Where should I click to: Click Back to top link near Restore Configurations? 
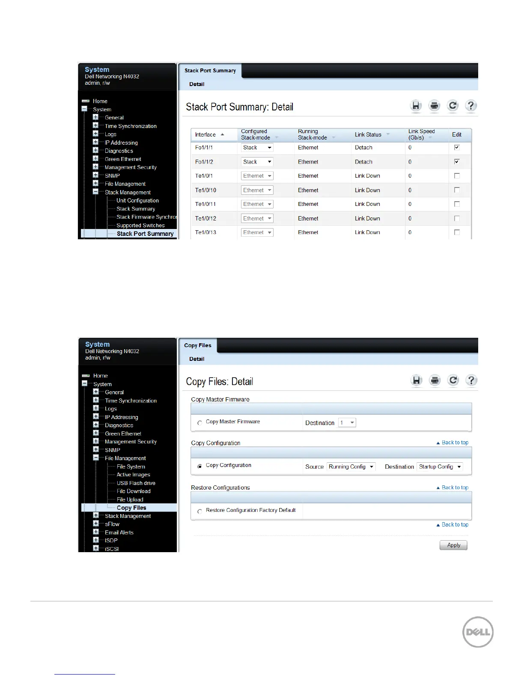453,488
